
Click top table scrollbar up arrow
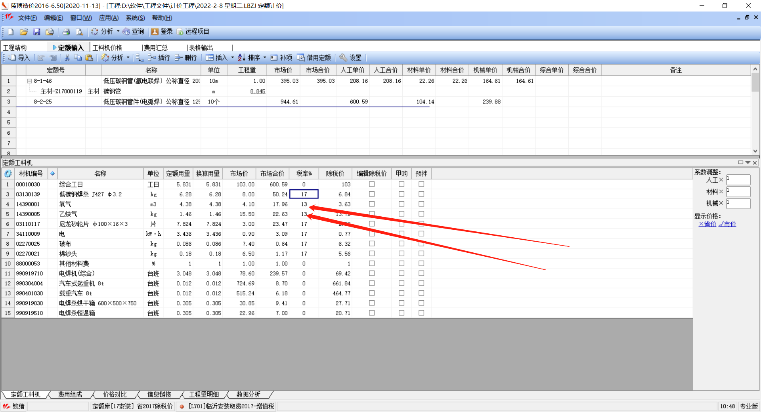[x=755, y=69]
